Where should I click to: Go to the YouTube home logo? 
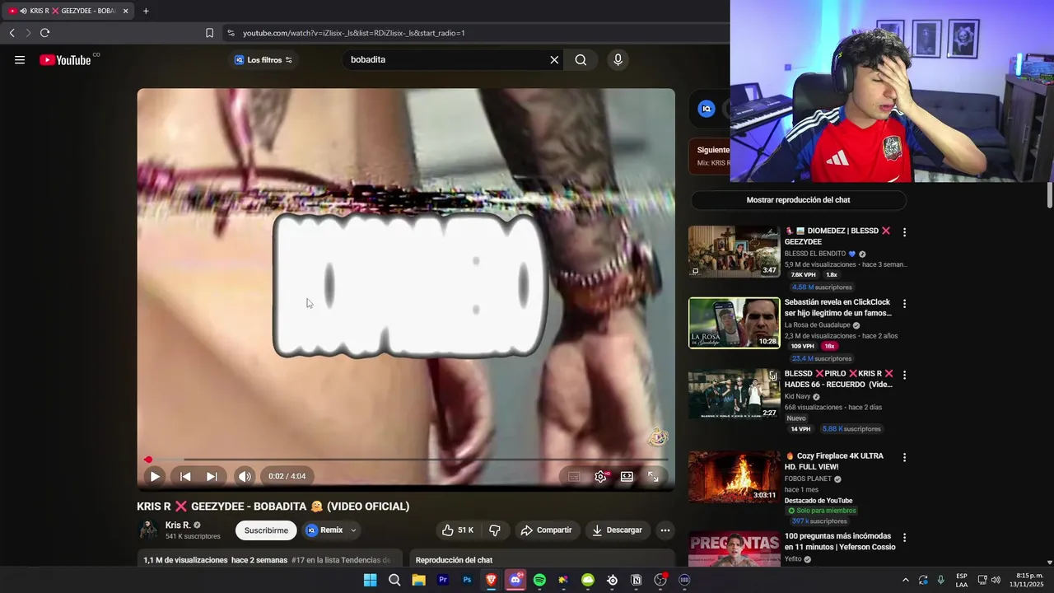(x=65, y=59)
